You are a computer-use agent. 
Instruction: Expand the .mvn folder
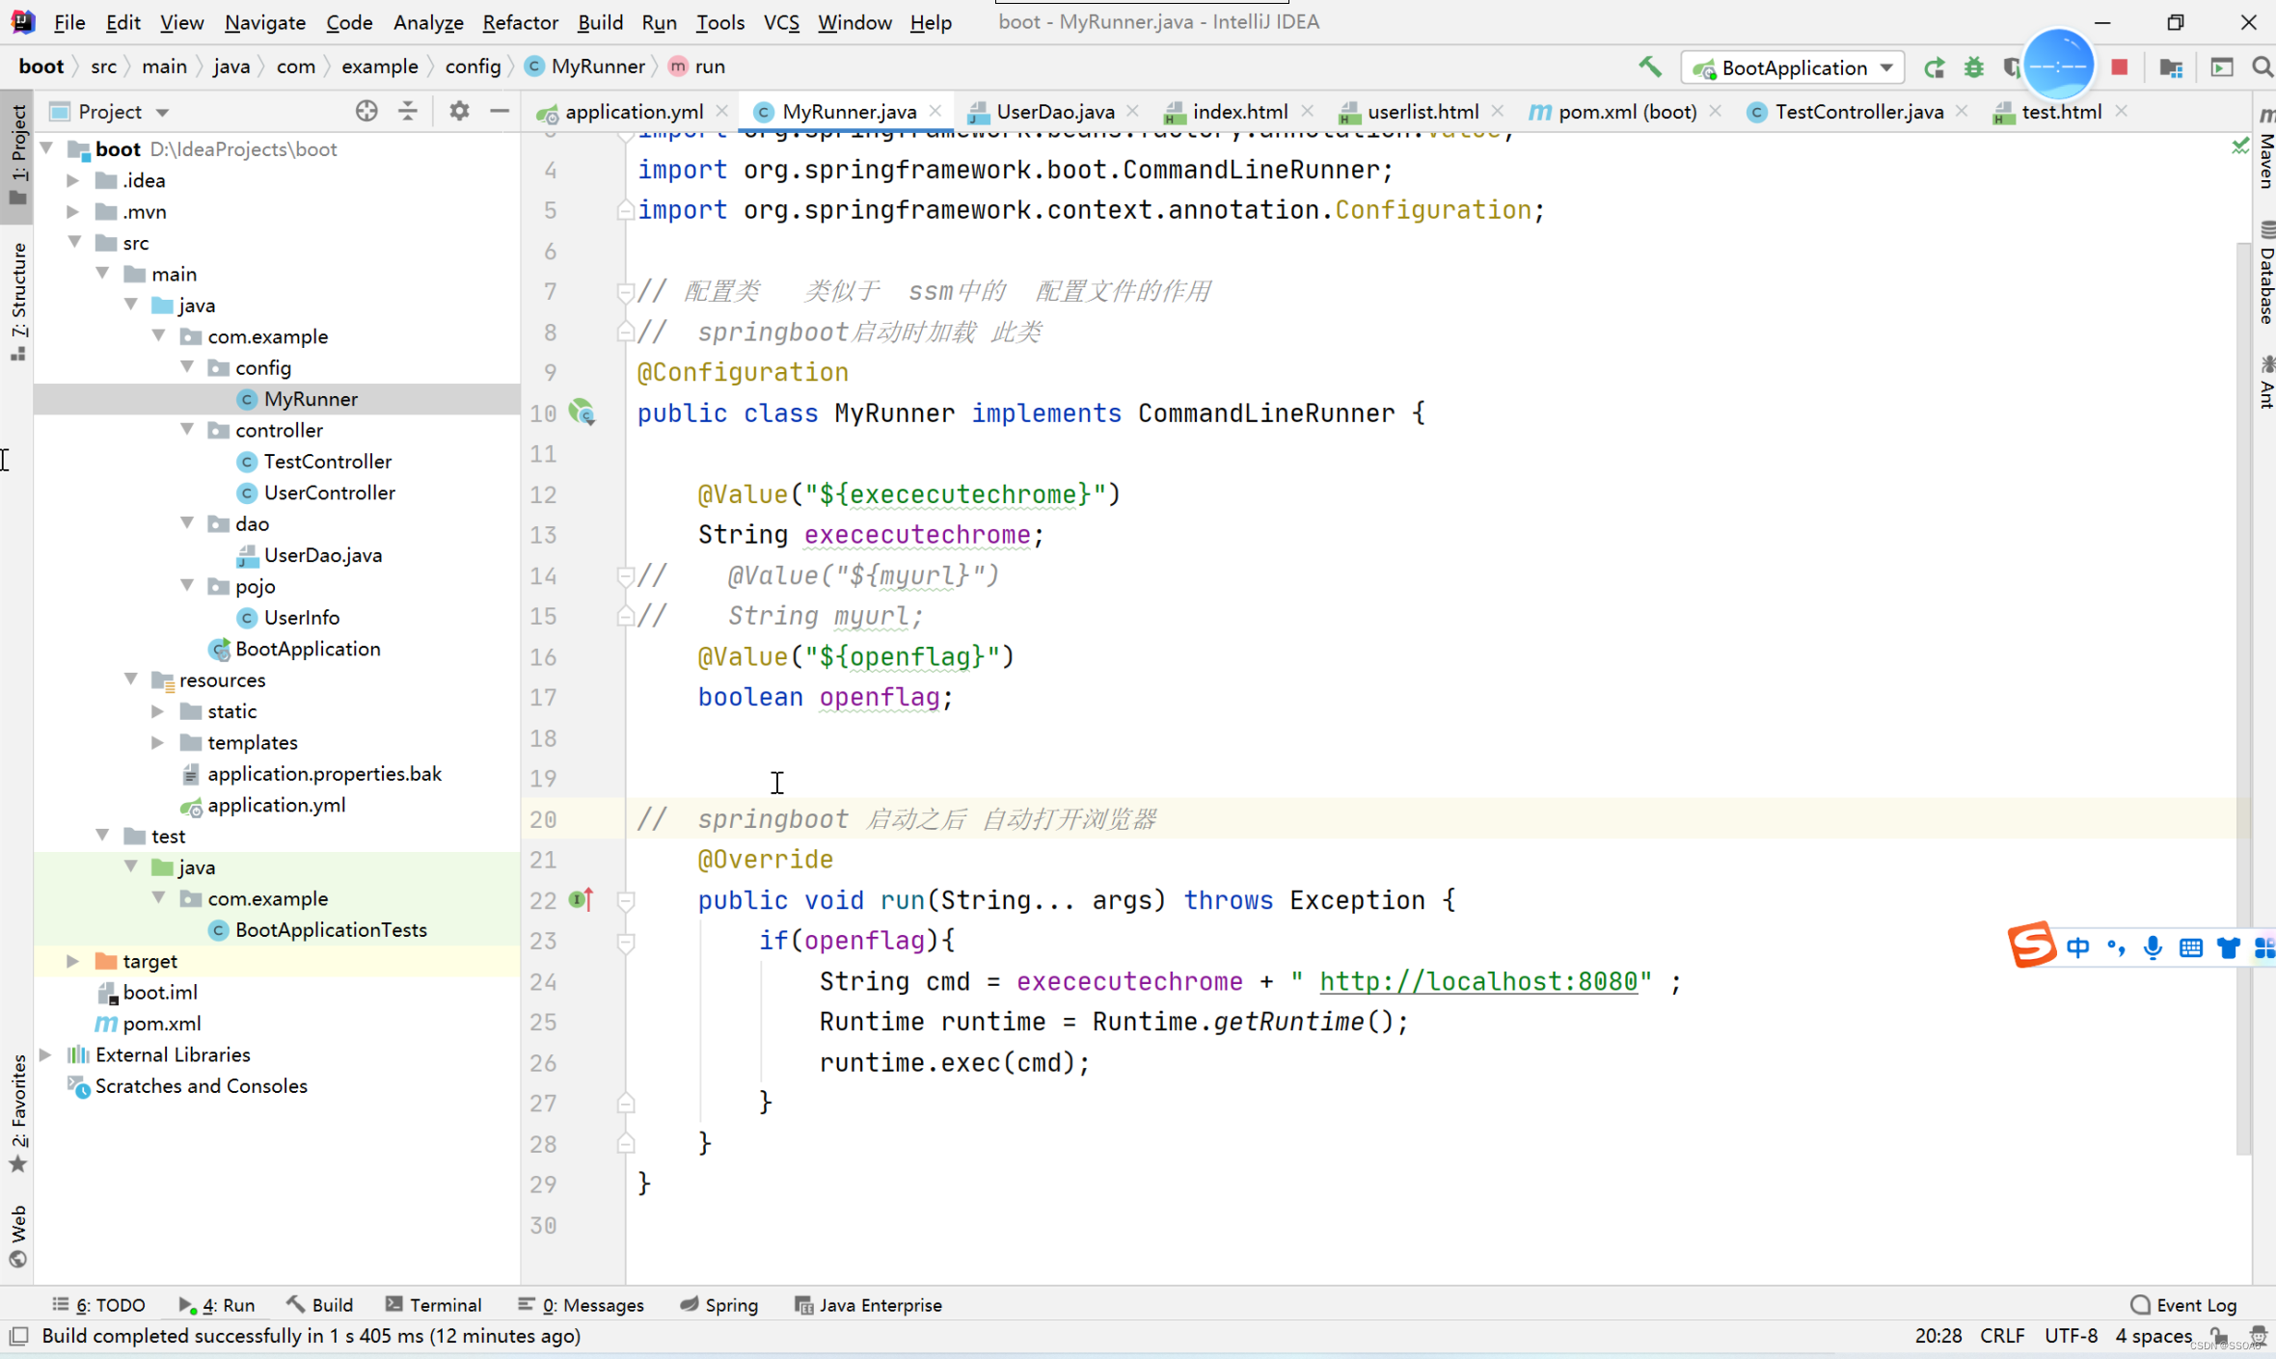[x=73, y=211]
